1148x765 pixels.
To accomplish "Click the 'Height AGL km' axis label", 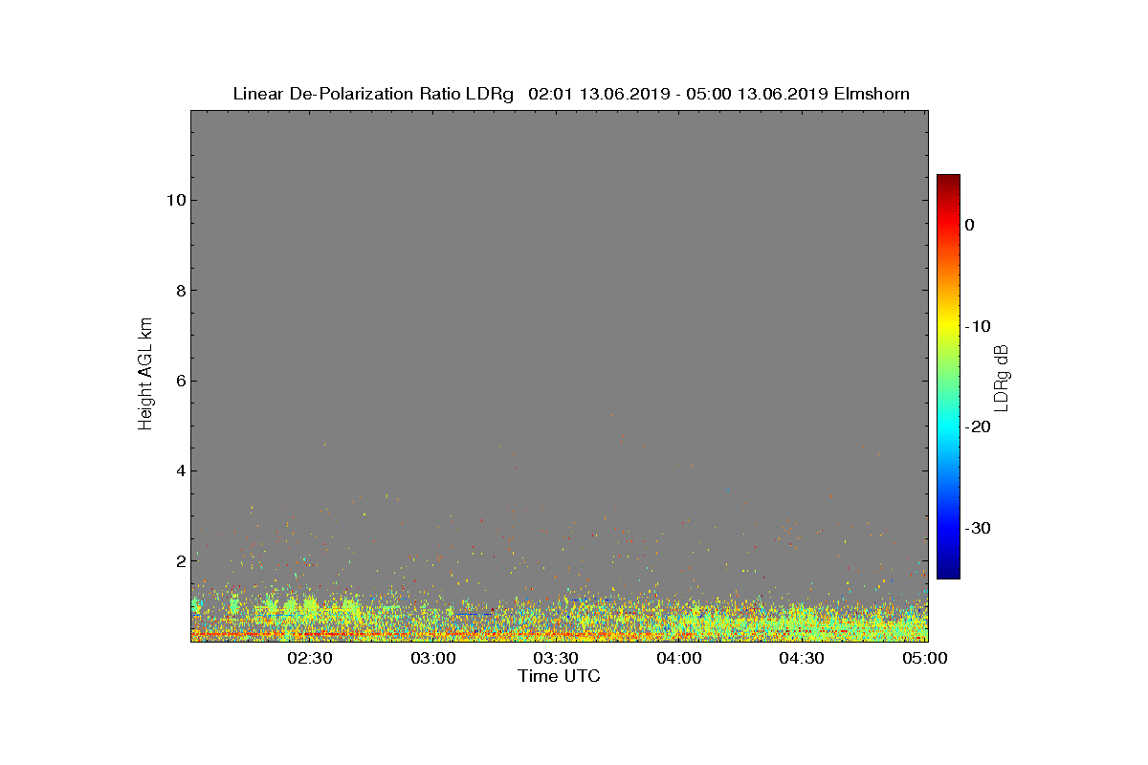I will (145, 376).
